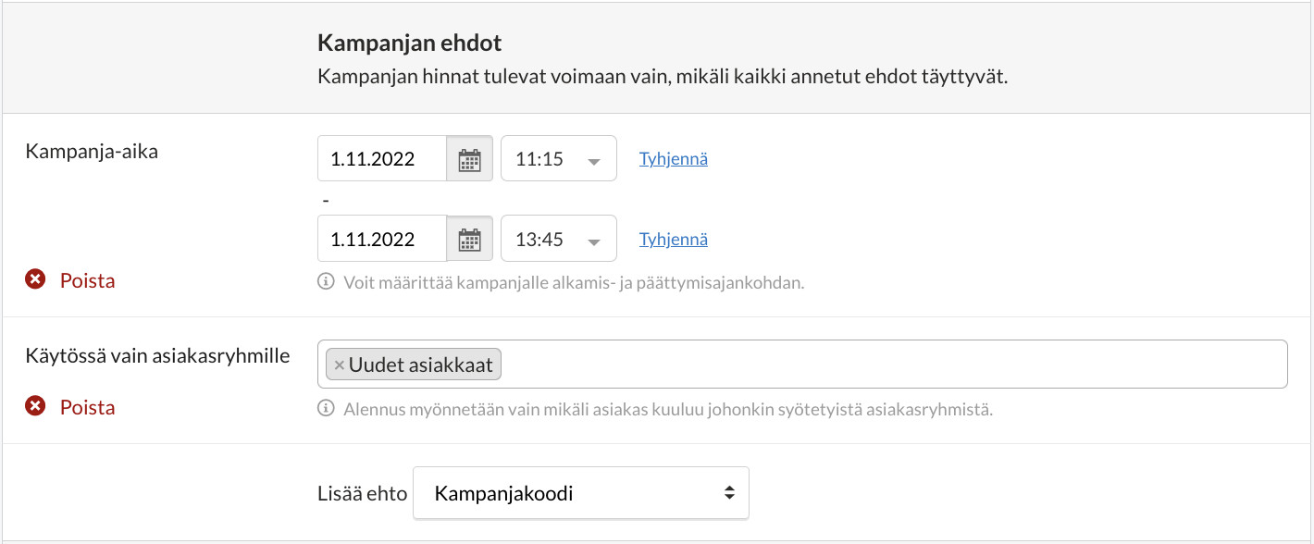Click Tyhjennä link next to the end time

673,240
